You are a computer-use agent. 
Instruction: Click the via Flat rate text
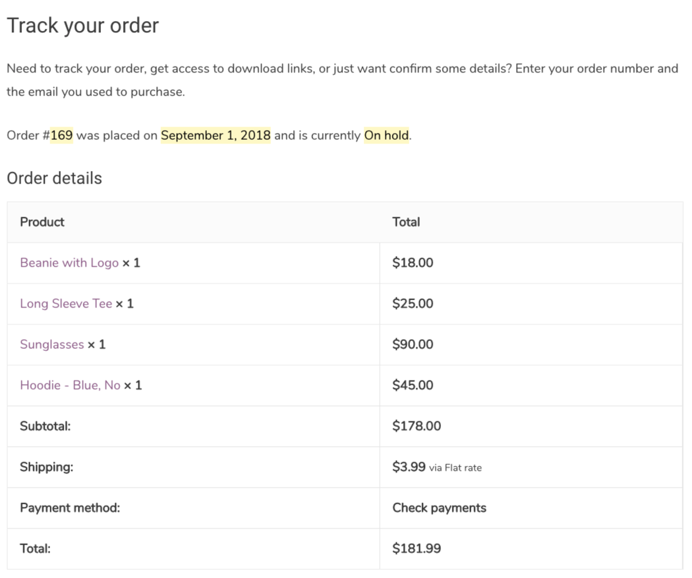pyautogui.click(x=455, y=468)
